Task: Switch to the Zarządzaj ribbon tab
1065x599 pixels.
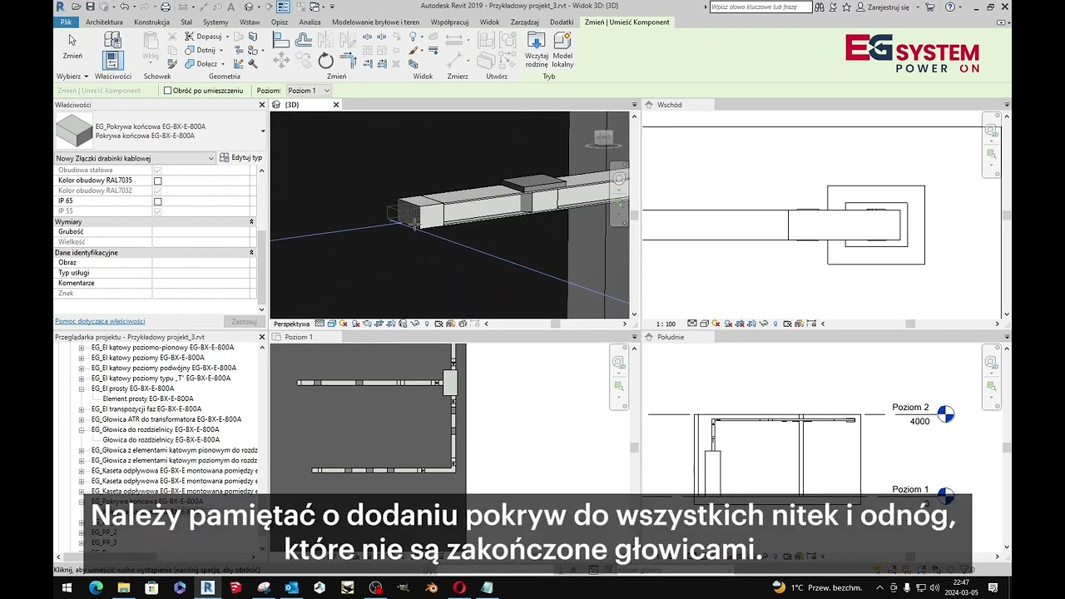Action: (524, 22)
